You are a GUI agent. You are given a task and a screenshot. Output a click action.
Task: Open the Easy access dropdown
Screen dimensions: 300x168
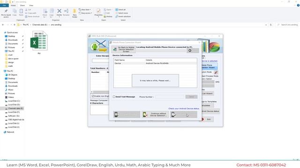(85, 13)
